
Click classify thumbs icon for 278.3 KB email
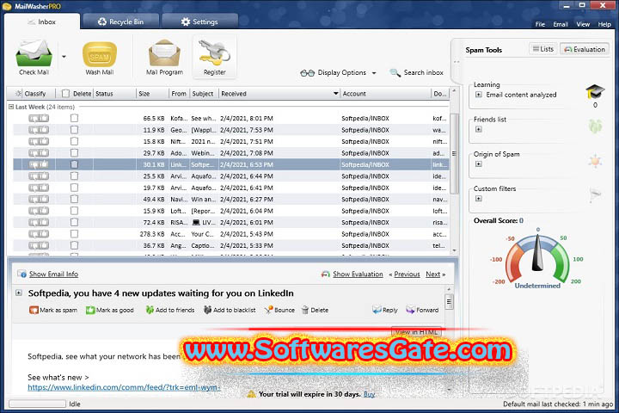click(x=39, y=234)
